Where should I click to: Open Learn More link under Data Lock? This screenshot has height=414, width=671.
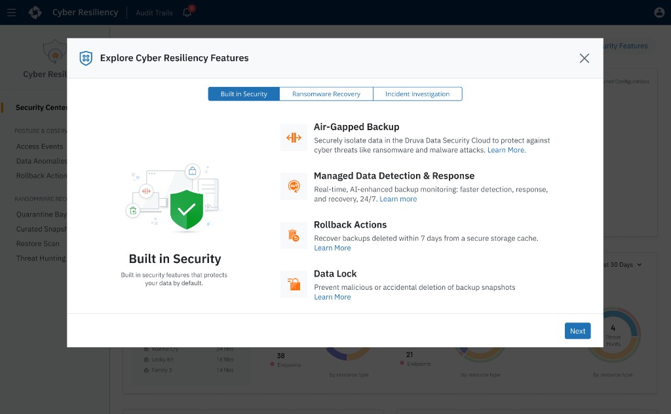click(x=332, y=297)
